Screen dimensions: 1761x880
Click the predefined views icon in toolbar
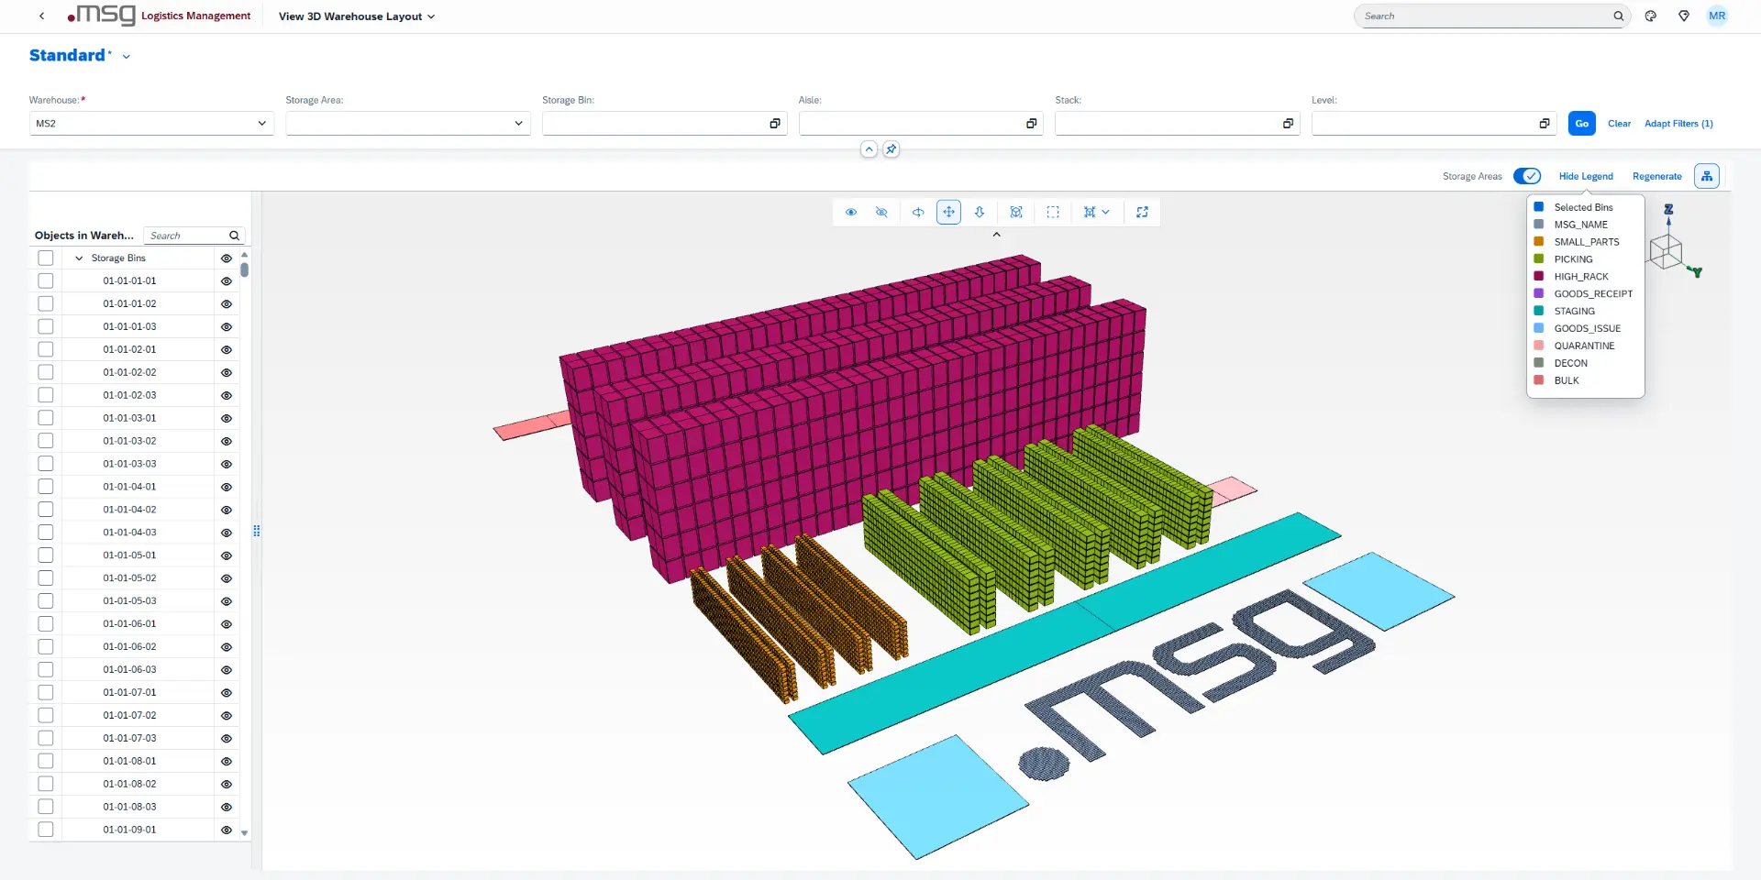click(x=1090, y=212)
